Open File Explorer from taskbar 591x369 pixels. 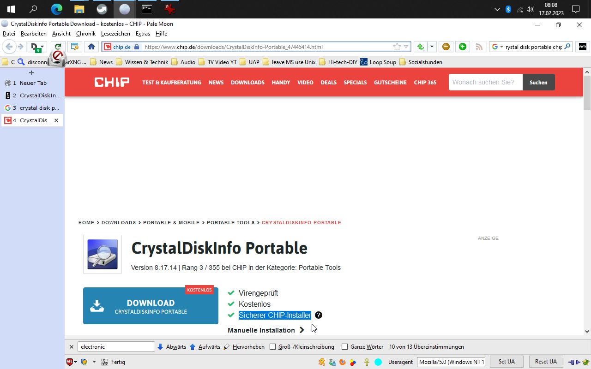point(79,9)
